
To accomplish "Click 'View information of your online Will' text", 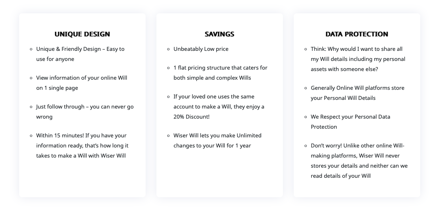I will click(x=82, y=78).
